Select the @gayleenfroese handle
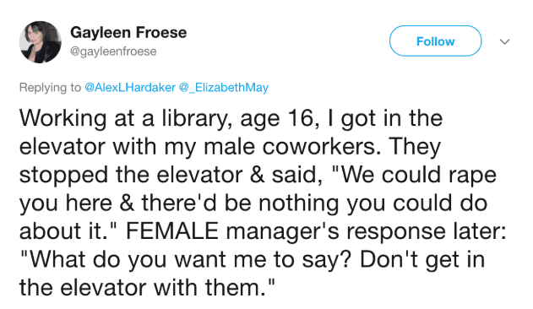Viewport: 533px width, 309px height. click(x=113, y=51)
